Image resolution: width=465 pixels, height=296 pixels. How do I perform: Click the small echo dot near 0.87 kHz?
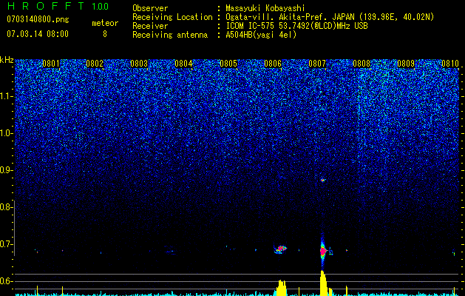click(322, 180)
